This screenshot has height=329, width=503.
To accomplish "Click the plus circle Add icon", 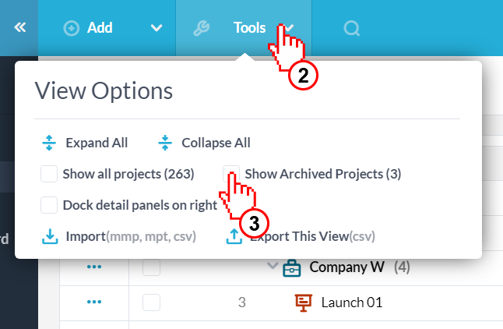I will point(71,28).
